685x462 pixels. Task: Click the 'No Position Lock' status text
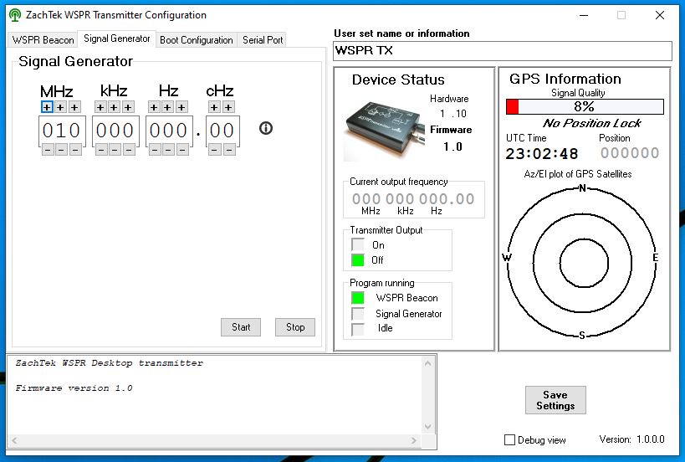(592, 123)
